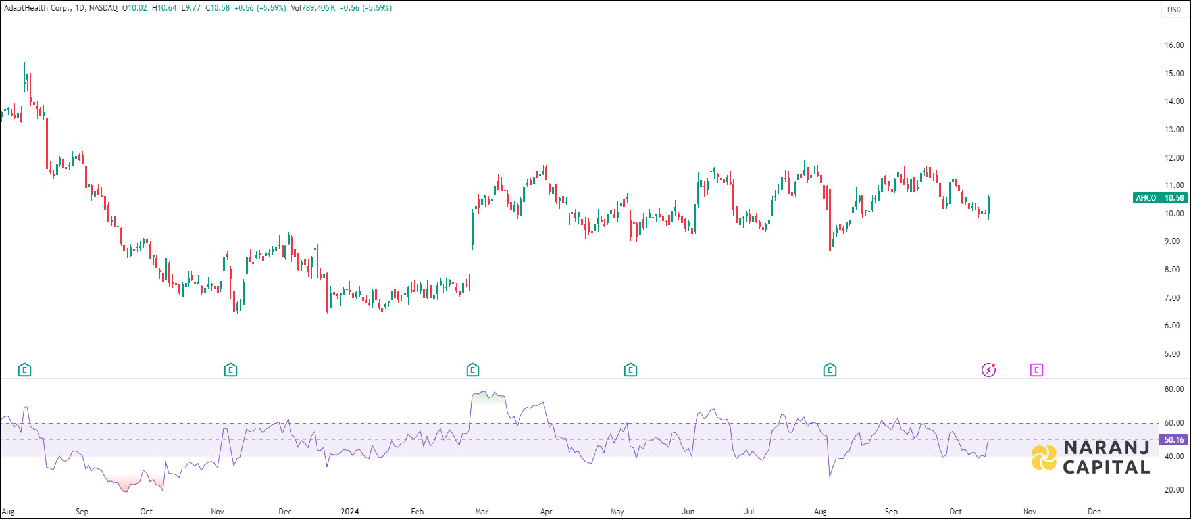1191x519 pixels.
Task: Click the Vol 789.406K reading in the header
Action: point(313,8)
